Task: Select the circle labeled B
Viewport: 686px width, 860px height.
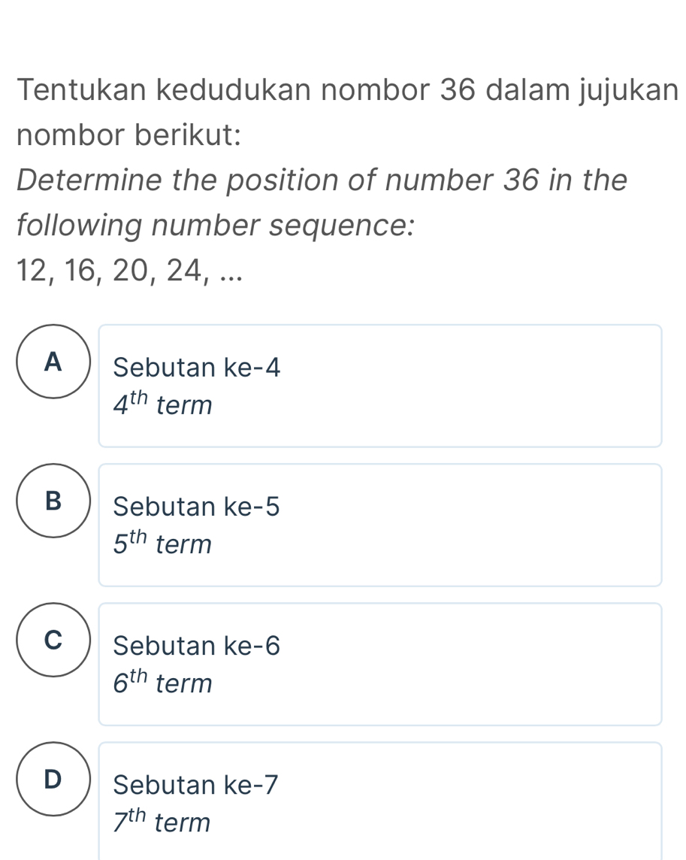Action: 52,501
